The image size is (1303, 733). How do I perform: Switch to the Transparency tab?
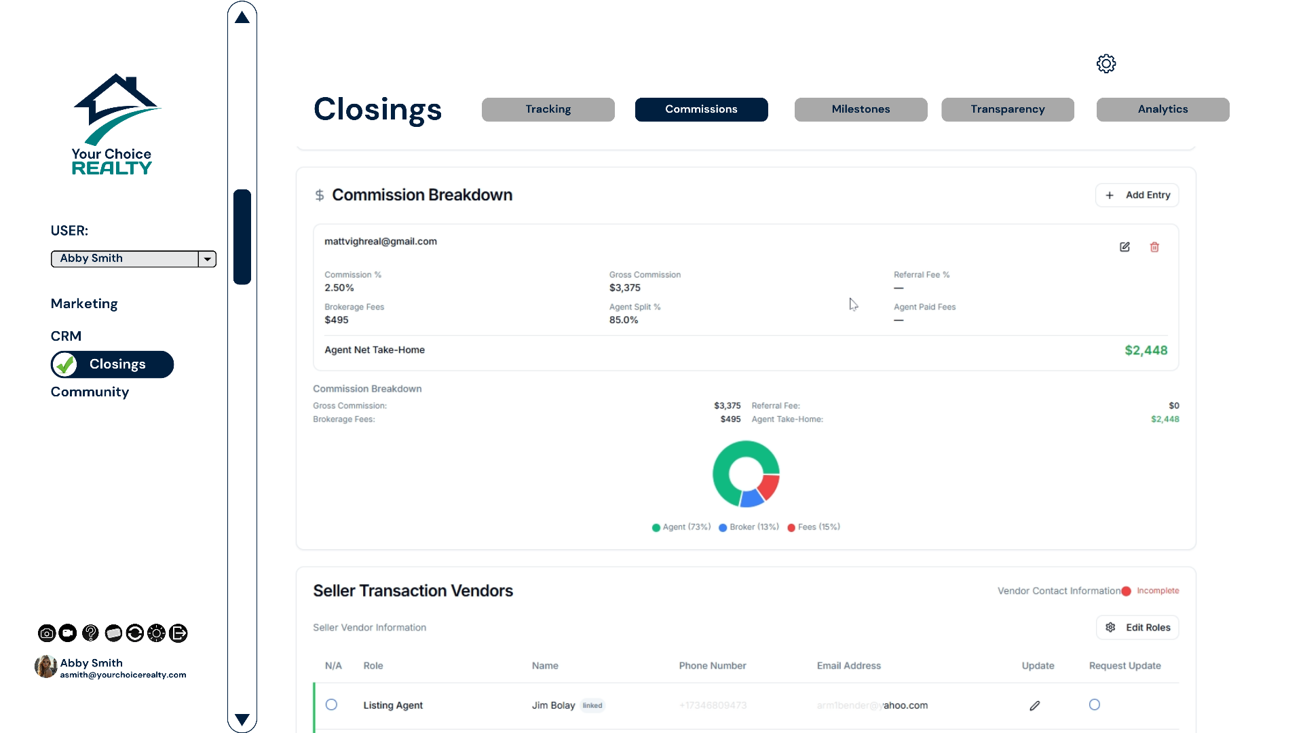pyautogui.click(x=1008, y=109)
